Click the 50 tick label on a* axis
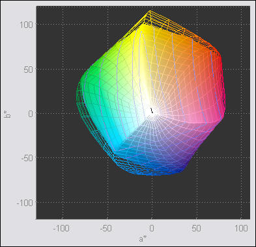The height and width of the screenshot is (247, 256). coord(196,228)
